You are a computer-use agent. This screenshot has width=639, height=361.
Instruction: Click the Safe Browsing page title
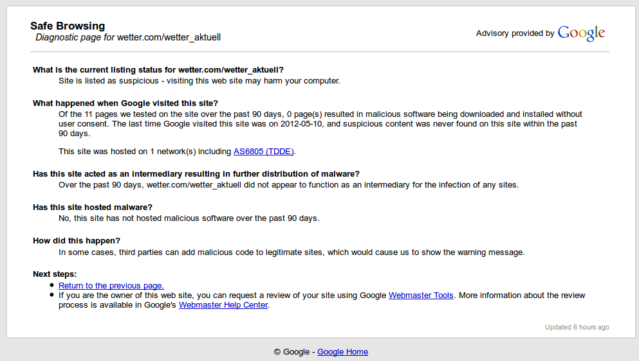(x=68, y=26)
